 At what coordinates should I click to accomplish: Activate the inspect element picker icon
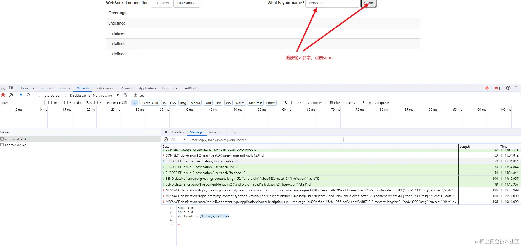click(3, 88)
